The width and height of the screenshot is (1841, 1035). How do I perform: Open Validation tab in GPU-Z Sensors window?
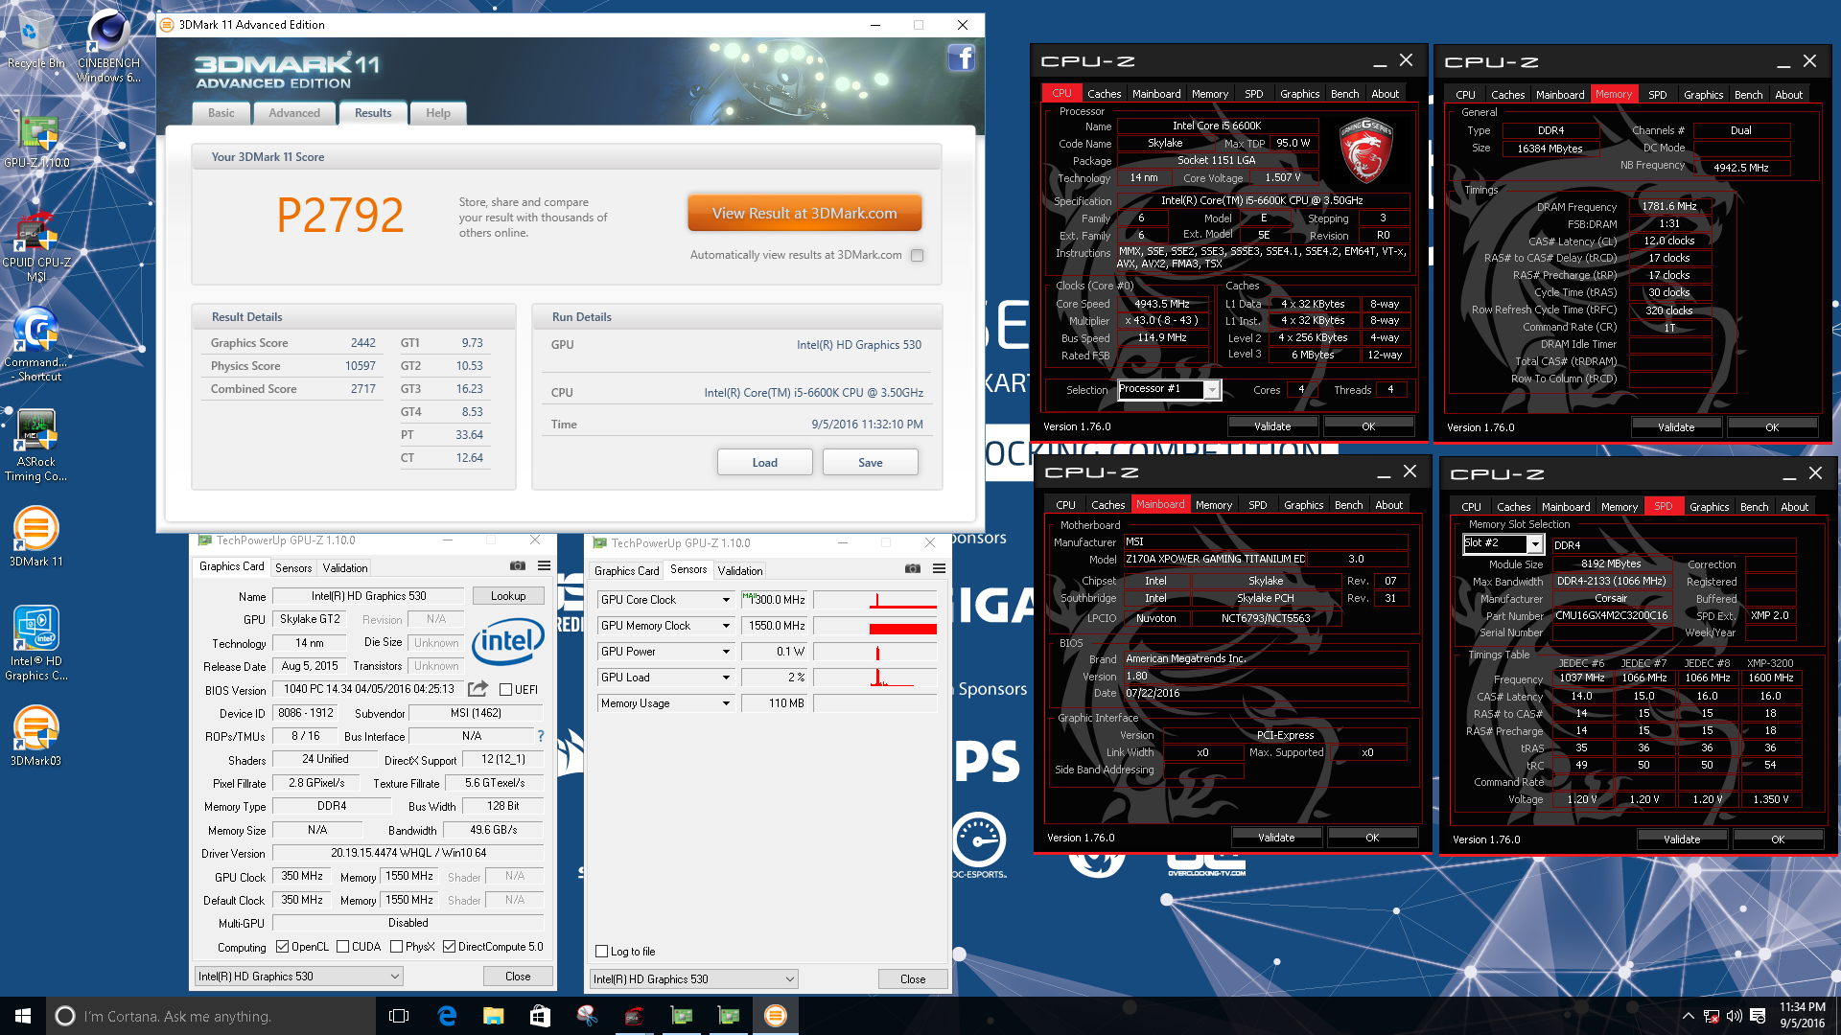[740, 571]
